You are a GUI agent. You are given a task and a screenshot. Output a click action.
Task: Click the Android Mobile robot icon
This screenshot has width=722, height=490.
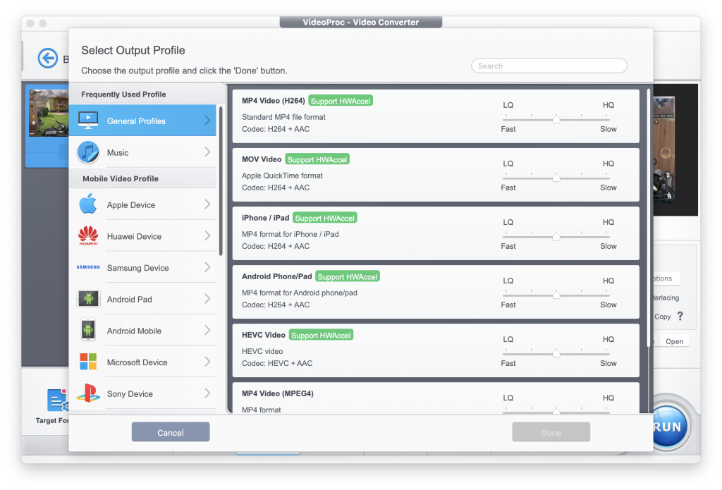tap(88, 330)
